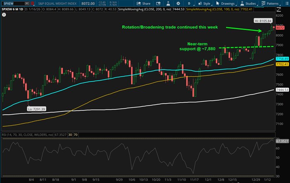The width and height of the screenshot is (290, 183).
Task: Click the 67.3527 tag on the RSI axis
Action: (282, 141)
